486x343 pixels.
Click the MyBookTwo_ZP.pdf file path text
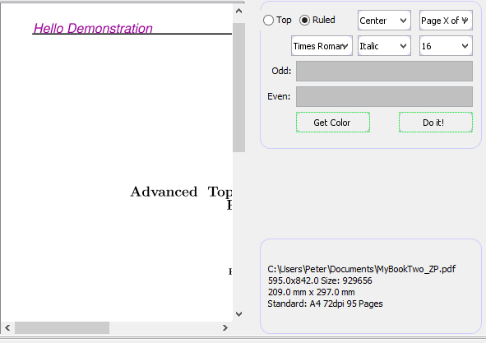pyautogui.click(x=362, y=269)
